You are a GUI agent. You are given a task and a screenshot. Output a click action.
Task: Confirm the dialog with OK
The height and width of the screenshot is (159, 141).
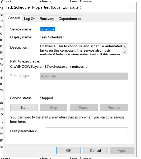pyautogui.click(x=69, y=151)
